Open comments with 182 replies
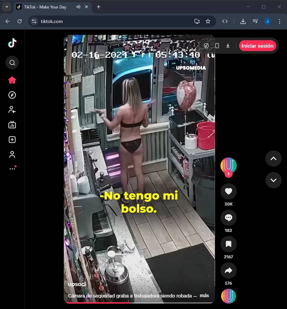The height and width of the screenshot is (309, 287). point(229,218)
